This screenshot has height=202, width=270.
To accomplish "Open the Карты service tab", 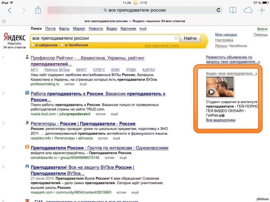I will (x=64, y=28).
